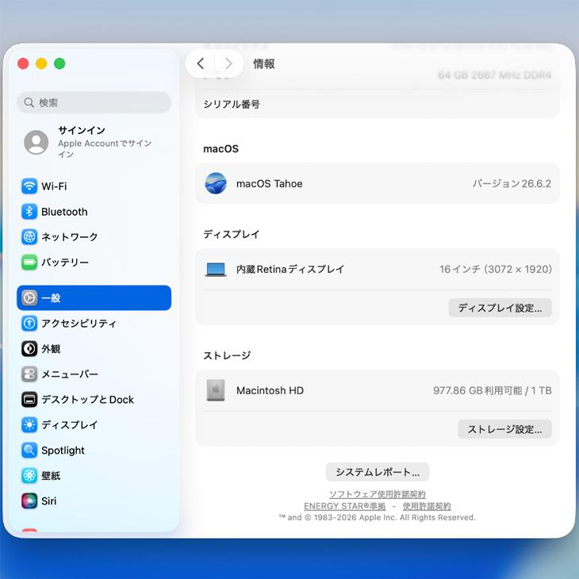The height and width of the screenshot is (579, 579).
Task: Open ストレージ設定... button
Action: pos(504,429)
